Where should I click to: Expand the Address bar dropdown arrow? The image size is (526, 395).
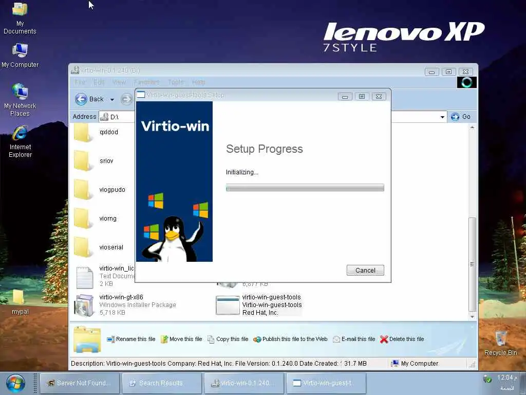(442, 117)
